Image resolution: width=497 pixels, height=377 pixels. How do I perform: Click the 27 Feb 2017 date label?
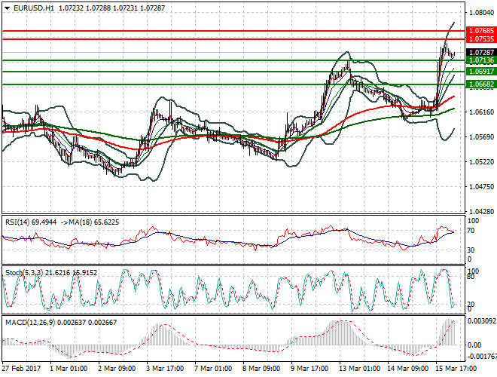[23, 368]
